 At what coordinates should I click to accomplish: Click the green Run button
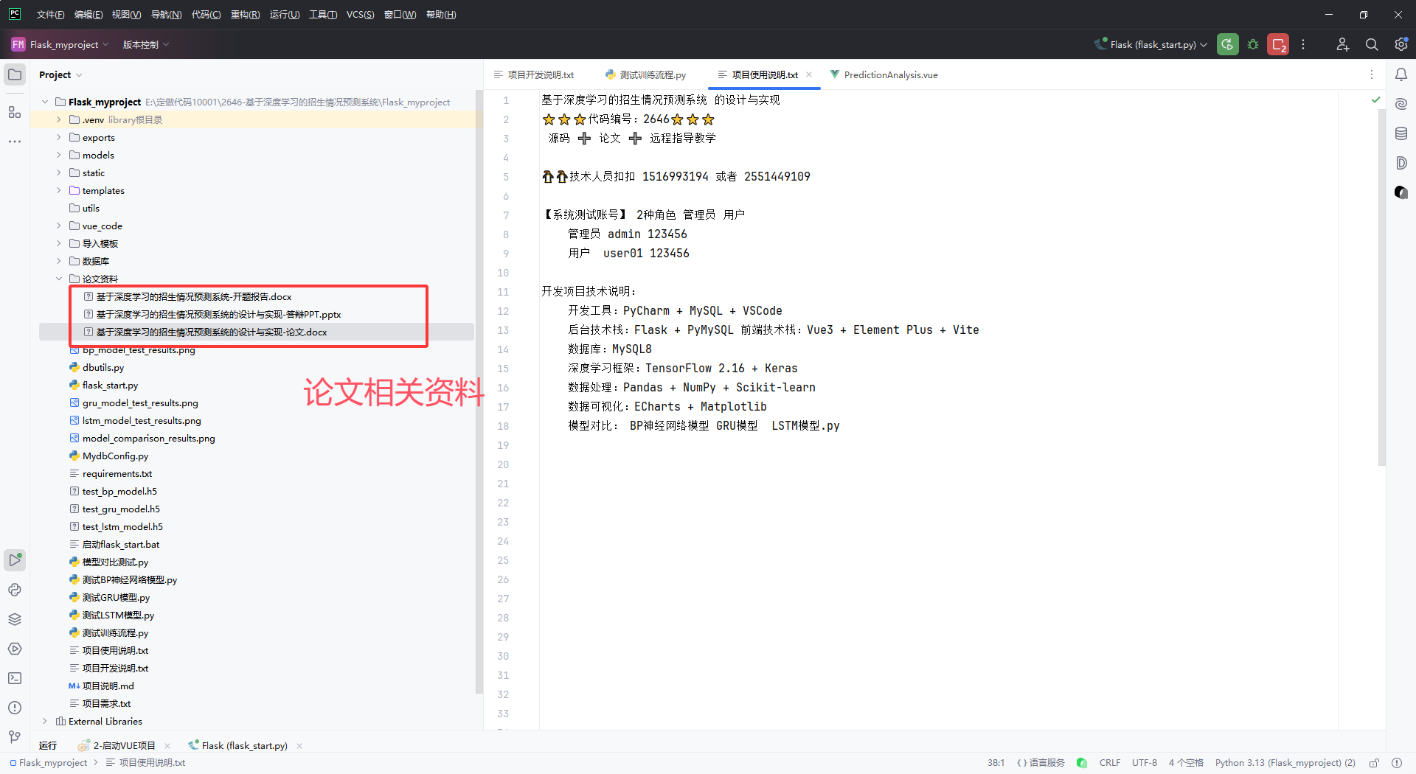click(1228, 44)
